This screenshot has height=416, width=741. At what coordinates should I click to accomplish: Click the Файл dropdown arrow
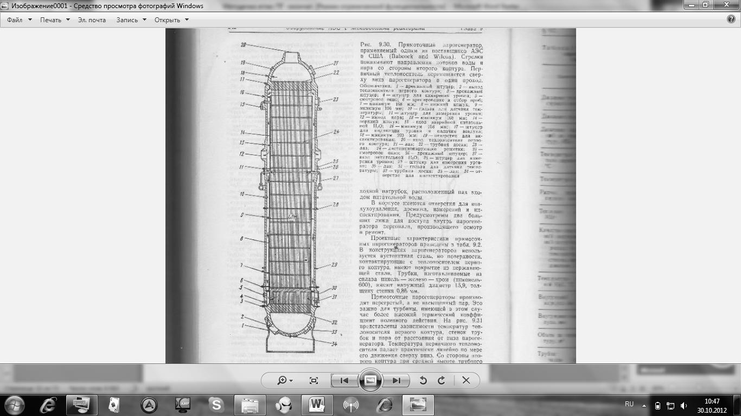click(30, 19)
